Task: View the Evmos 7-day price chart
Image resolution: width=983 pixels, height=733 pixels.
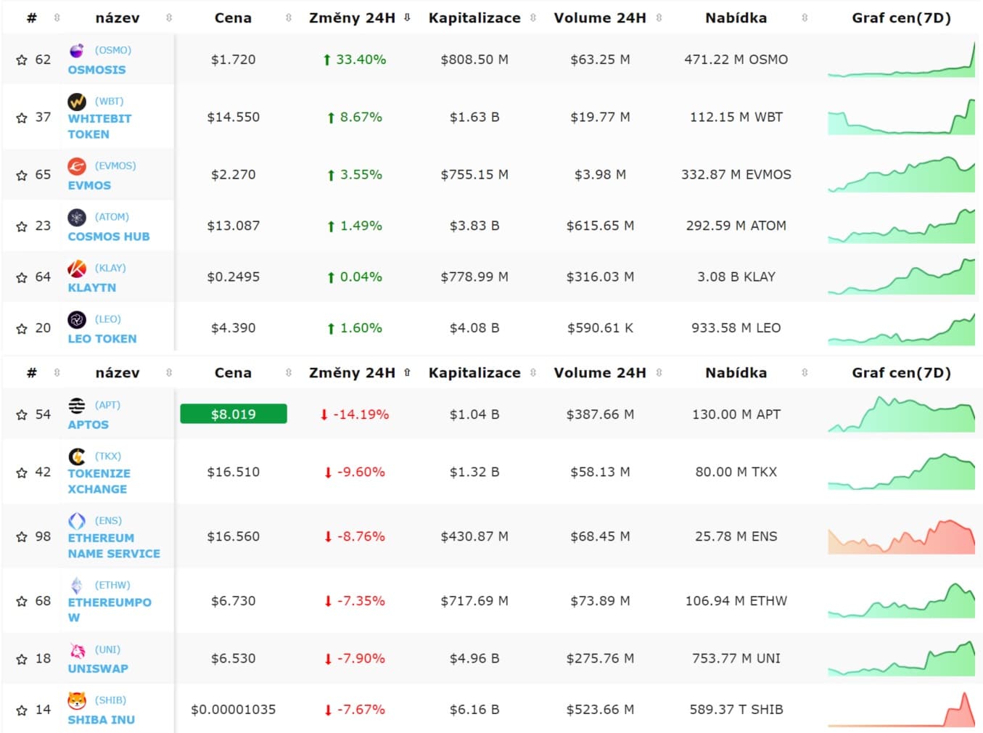Action: click(x=901, y=174)
